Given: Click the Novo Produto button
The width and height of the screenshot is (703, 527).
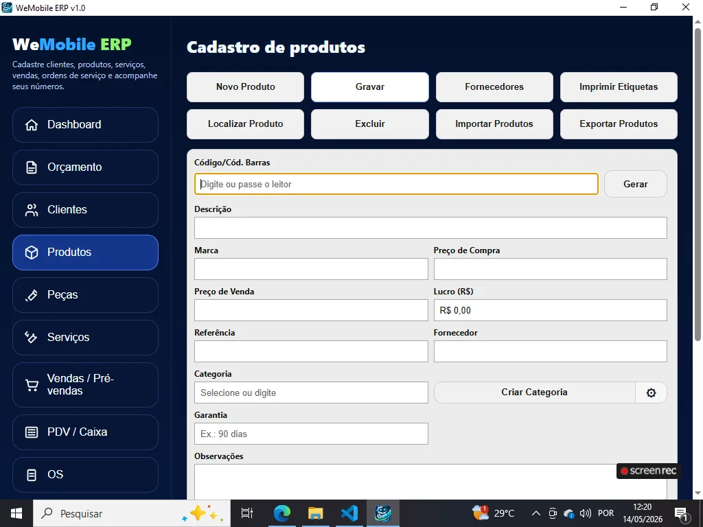Looking at the screenshot, I should tap(245, 87).
